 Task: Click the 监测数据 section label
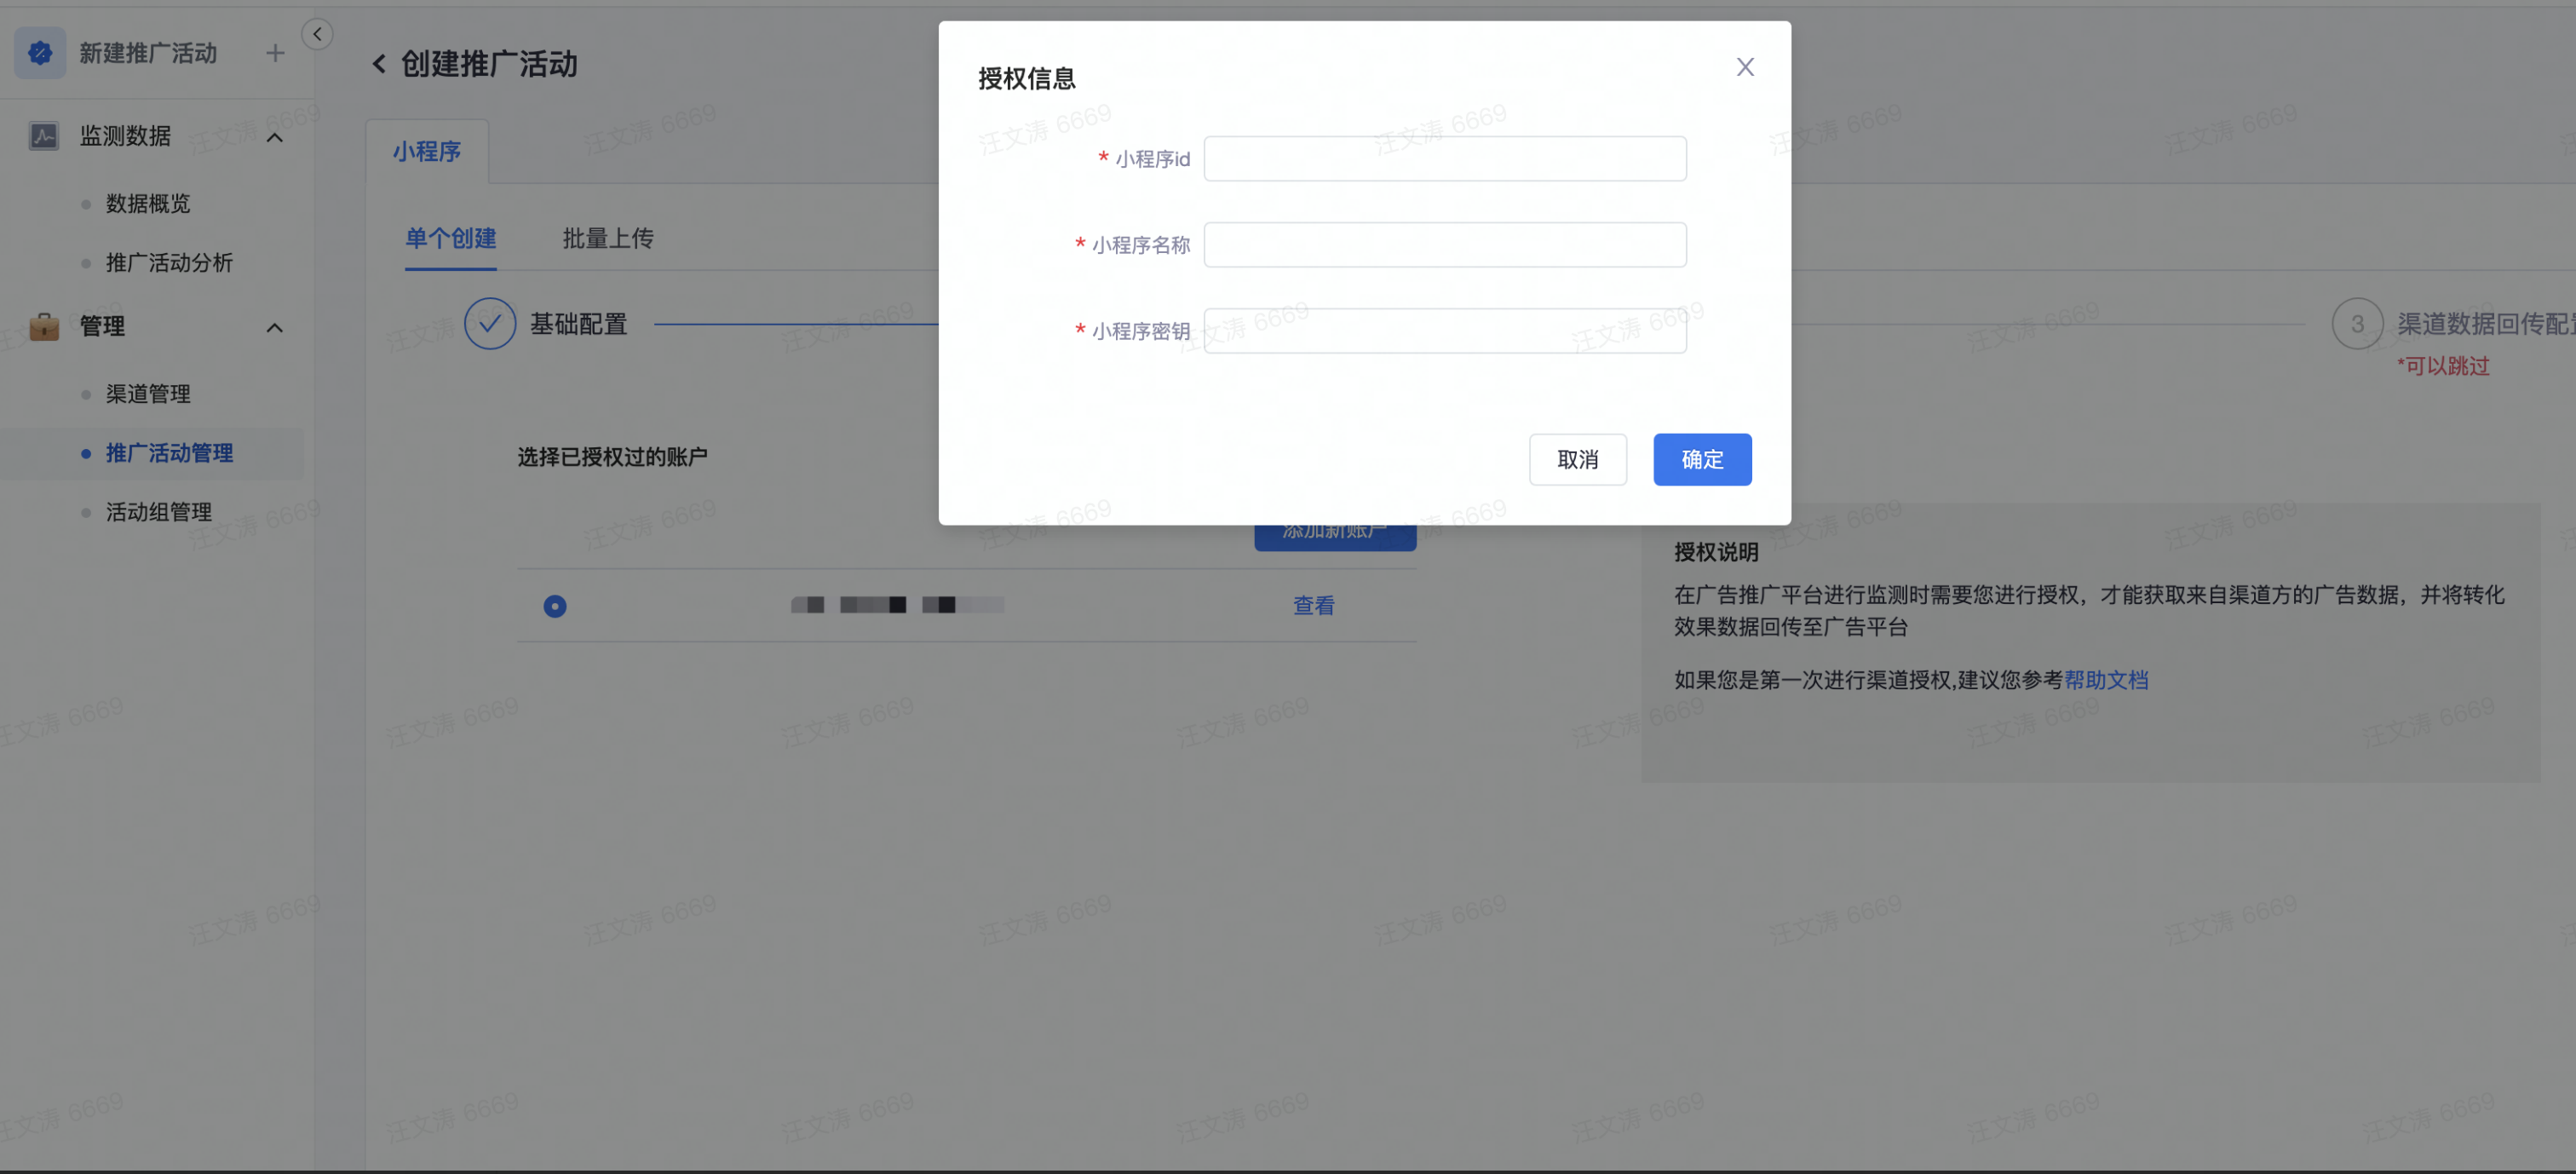point(125,135)
